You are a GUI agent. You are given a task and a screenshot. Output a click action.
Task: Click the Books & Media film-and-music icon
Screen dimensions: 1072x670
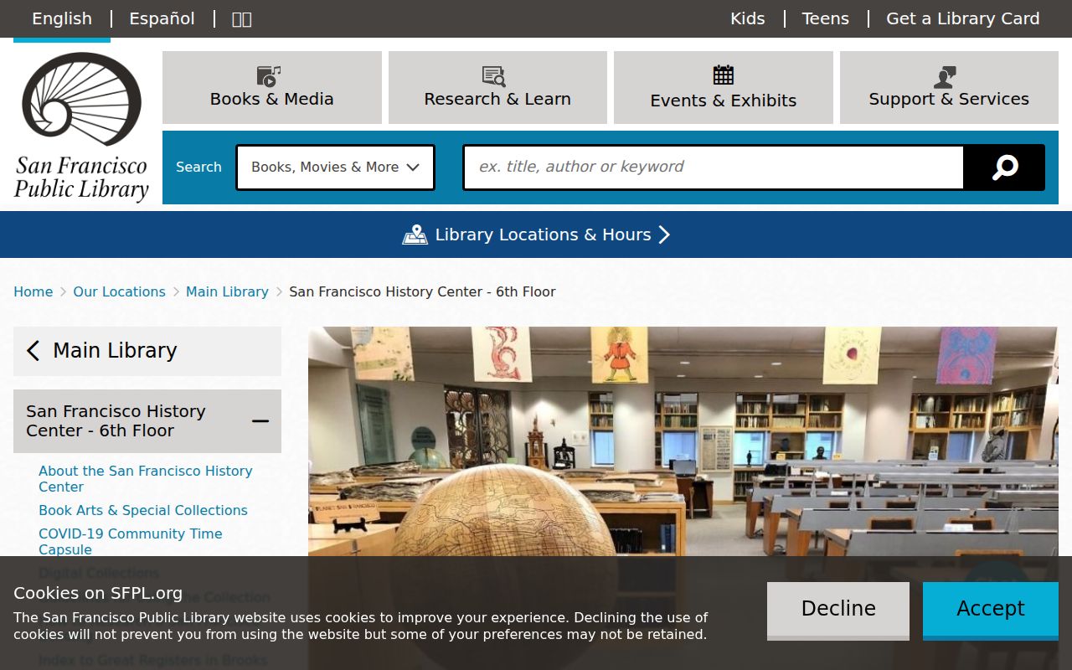pos(269,76)
